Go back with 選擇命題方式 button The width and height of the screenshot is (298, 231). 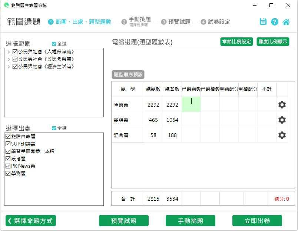click(x=31, y=221)
